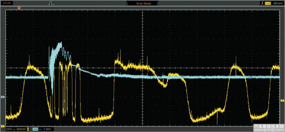Click the yellow CH1 trigger source badge

[268, 3]
